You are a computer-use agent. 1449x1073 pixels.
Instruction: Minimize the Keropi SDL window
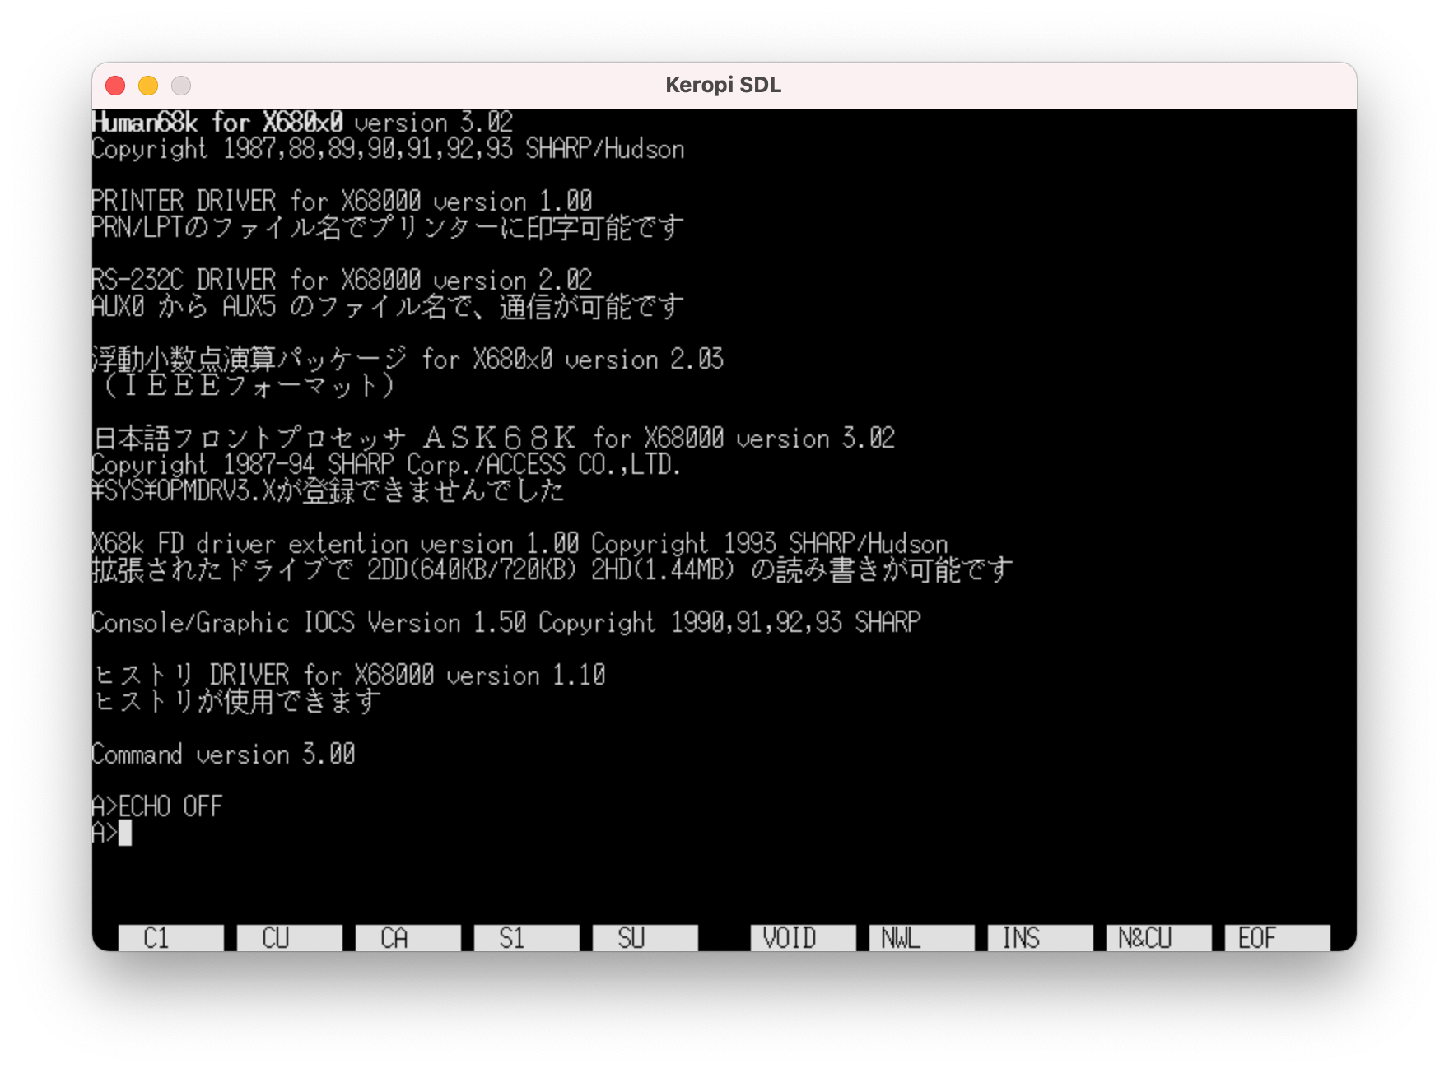point(148,86)
